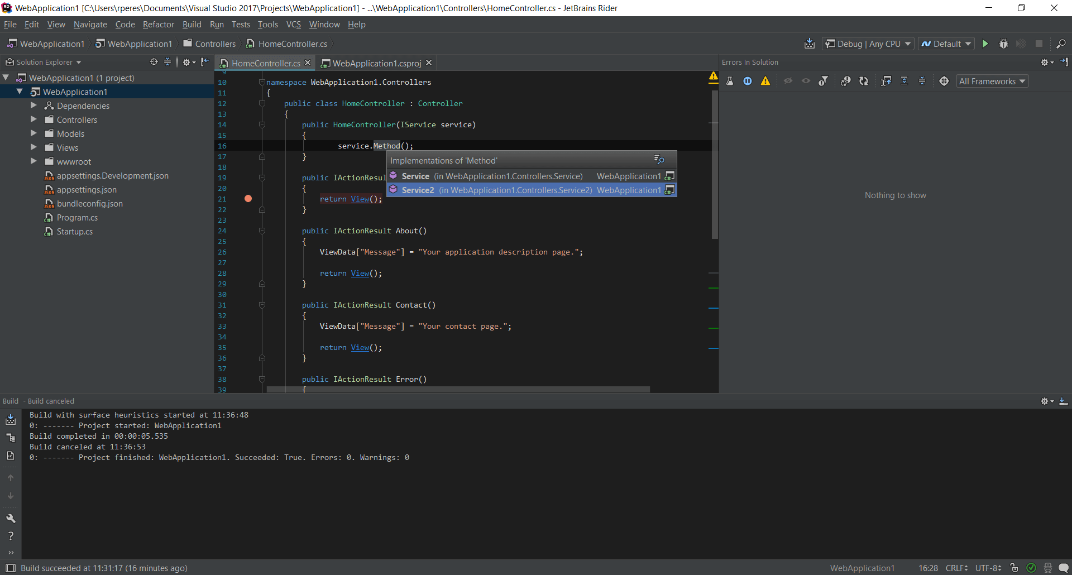Screen dimensions: 1072x575
Task: Hide the Solution Explorer panel
Action: tap(205, 62)
